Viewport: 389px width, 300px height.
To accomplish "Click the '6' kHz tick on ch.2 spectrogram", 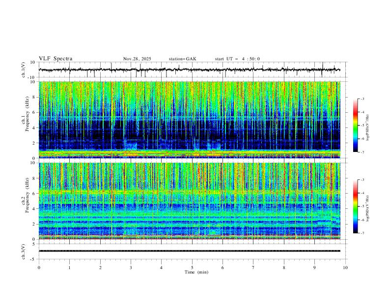I will 34,193.
